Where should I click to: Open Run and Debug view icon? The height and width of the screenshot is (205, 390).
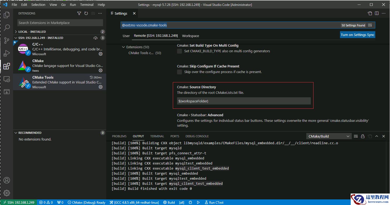(7, 53)
